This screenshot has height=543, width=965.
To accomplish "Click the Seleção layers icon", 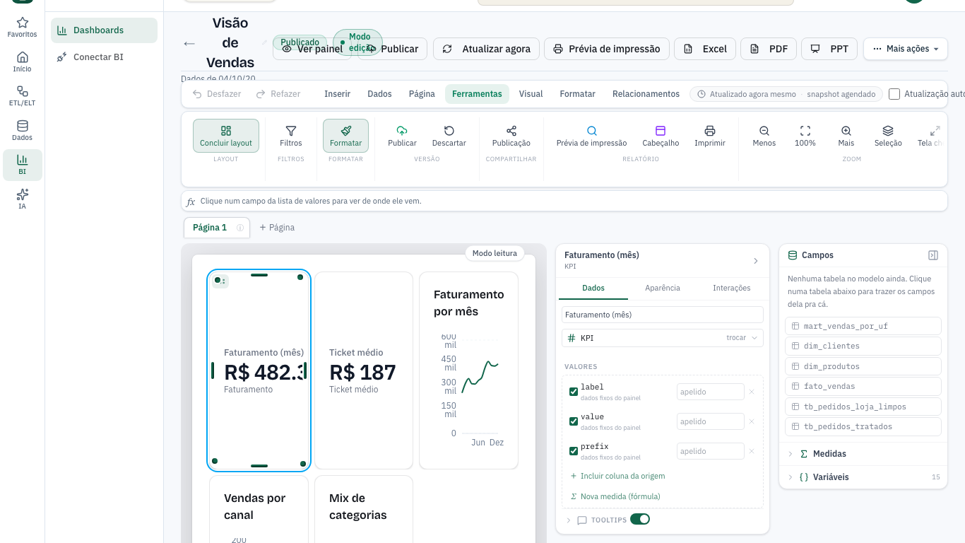I will 888,136.
